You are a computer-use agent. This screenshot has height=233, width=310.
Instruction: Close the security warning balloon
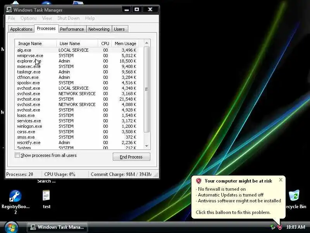281,180
